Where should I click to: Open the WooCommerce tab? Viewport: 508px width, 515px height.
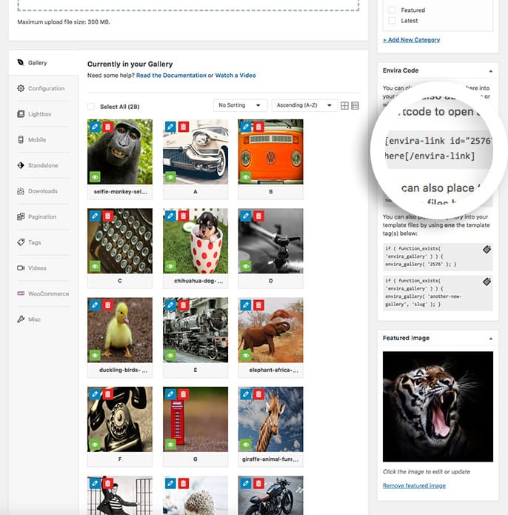point(43,293)
